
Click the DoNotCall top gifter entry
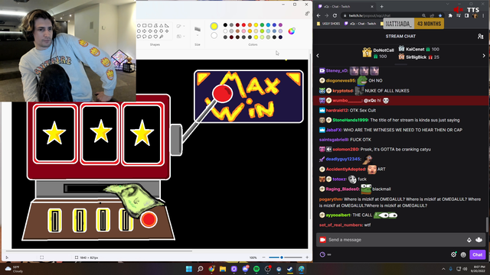pyautogui.click(x=378, y=53)
